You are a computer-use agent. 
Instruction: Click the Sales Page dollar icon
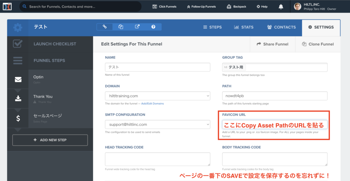pos(18,118)
